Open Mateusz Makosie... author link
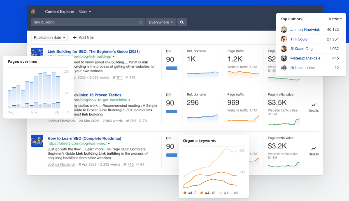This screenshot has height=201, width=349. (307, 58)
